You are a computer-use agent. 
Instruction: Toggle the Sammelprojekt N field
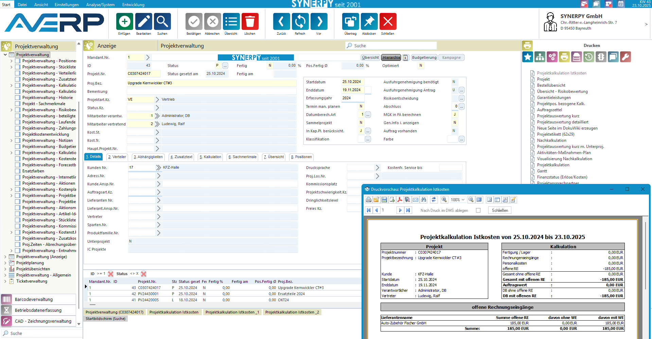pyautogui.click(x=361, y=123)
